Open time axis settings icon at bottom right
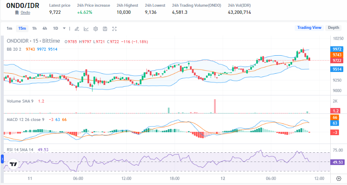347x185 pixels. 339,179
